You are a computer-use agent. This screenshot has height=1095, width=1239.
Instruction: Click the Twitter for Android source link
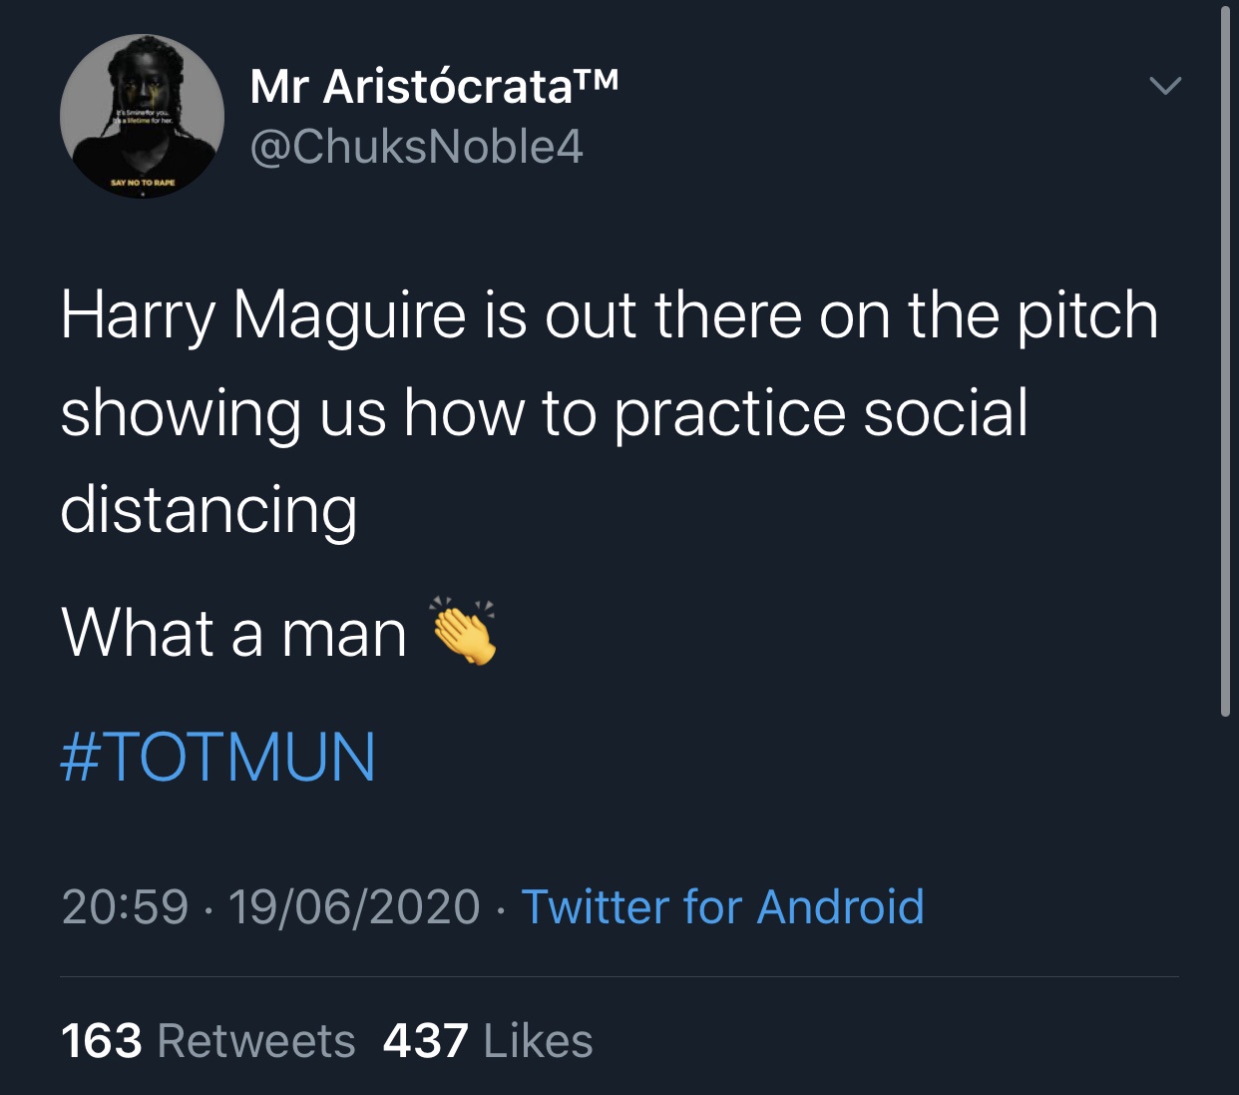[x=722, y=906]
